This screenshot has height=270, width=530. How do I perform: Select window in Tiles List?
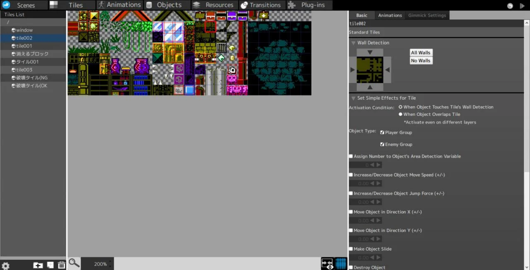33,30
